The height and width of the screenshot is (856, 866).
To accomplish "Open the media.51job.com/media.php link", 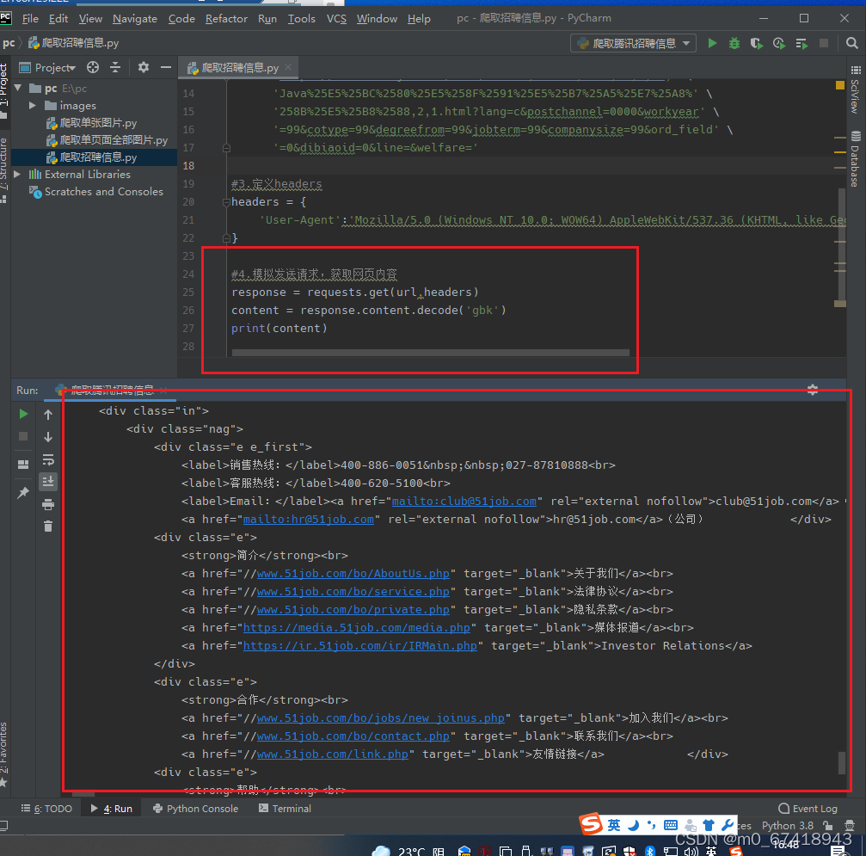I will tap(356, 628).
